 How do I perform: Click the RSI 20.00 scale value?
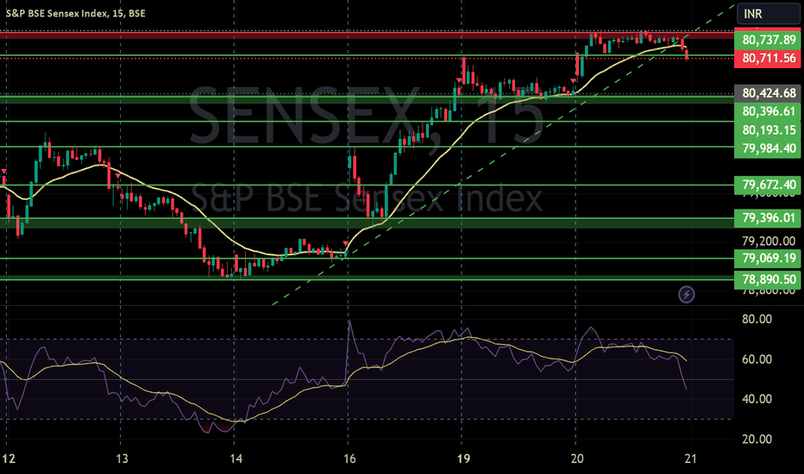point(757,440)
